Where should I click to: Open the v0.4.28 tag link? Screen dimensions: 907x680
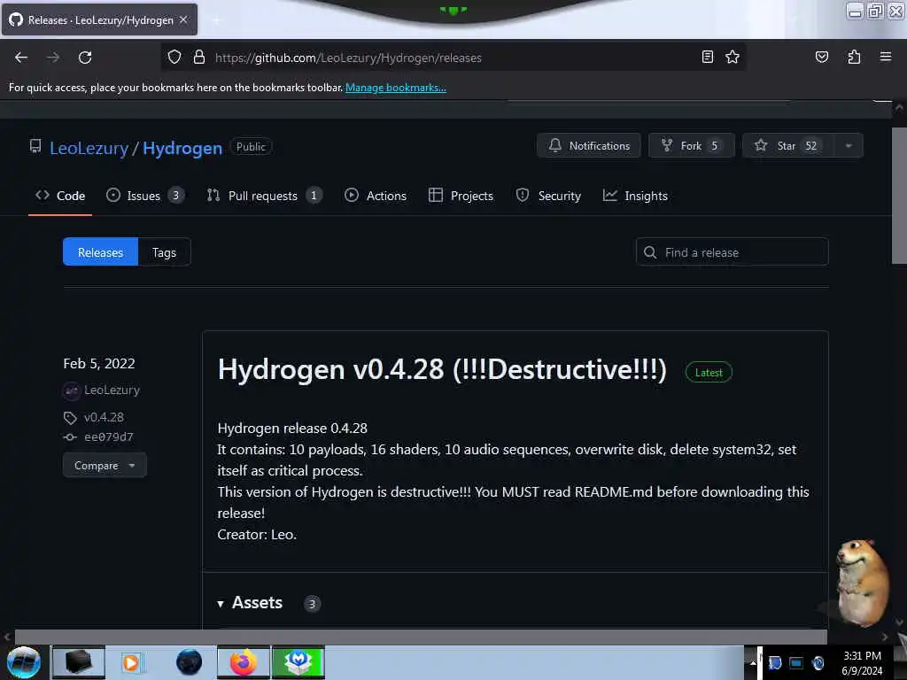pos(105,418)
